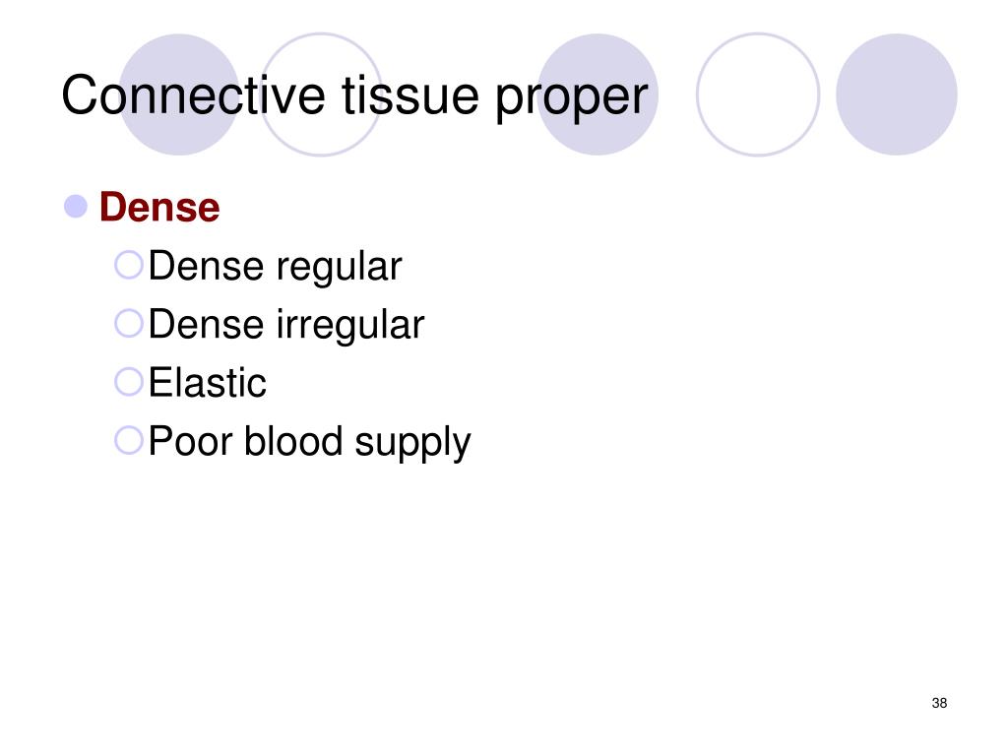Click the empty outlined circle right of title
Image resolution: width=1008 pixels, height=756 pixels.
coord(758,94)
